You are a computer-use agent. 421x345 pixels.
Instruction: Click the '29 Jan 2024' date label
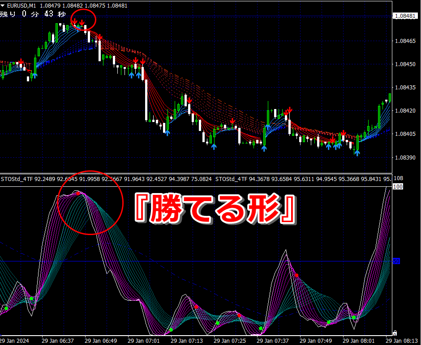pyautogui.click(x=15, y=341)
